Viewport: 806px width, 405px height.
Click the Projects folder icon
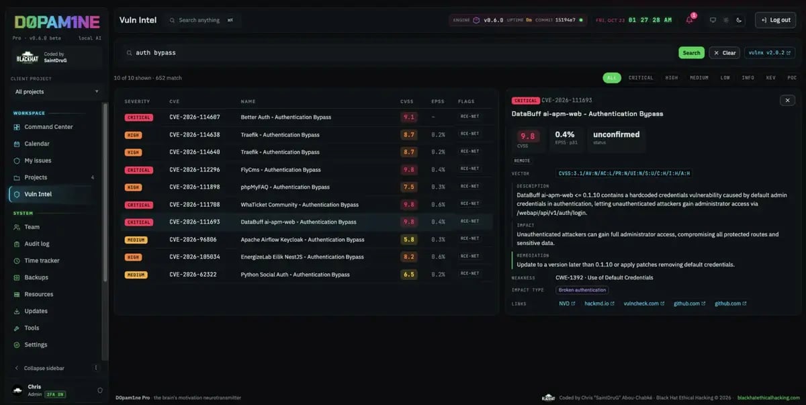[17, 177]
